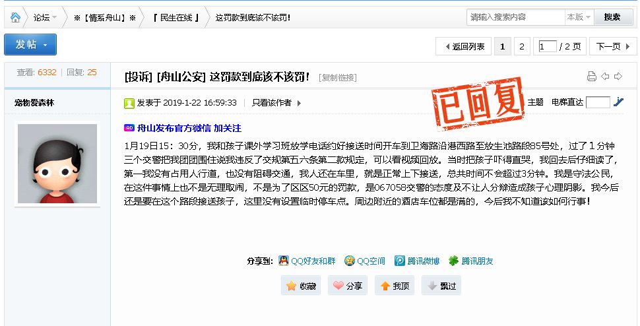The height and width of the screenshot is (326, 640).
Task: Share to QQ好友和群
Action: click(x=307, y=261)
